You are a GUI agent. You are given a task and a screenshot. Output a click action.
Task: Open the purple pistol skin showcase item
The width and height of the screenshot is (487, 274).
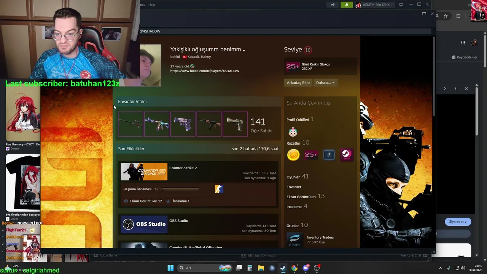(x=183, y=124)
